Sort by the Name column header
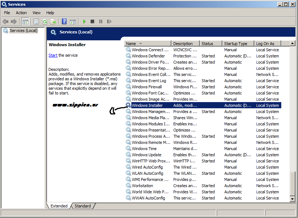 click(148, 44)
